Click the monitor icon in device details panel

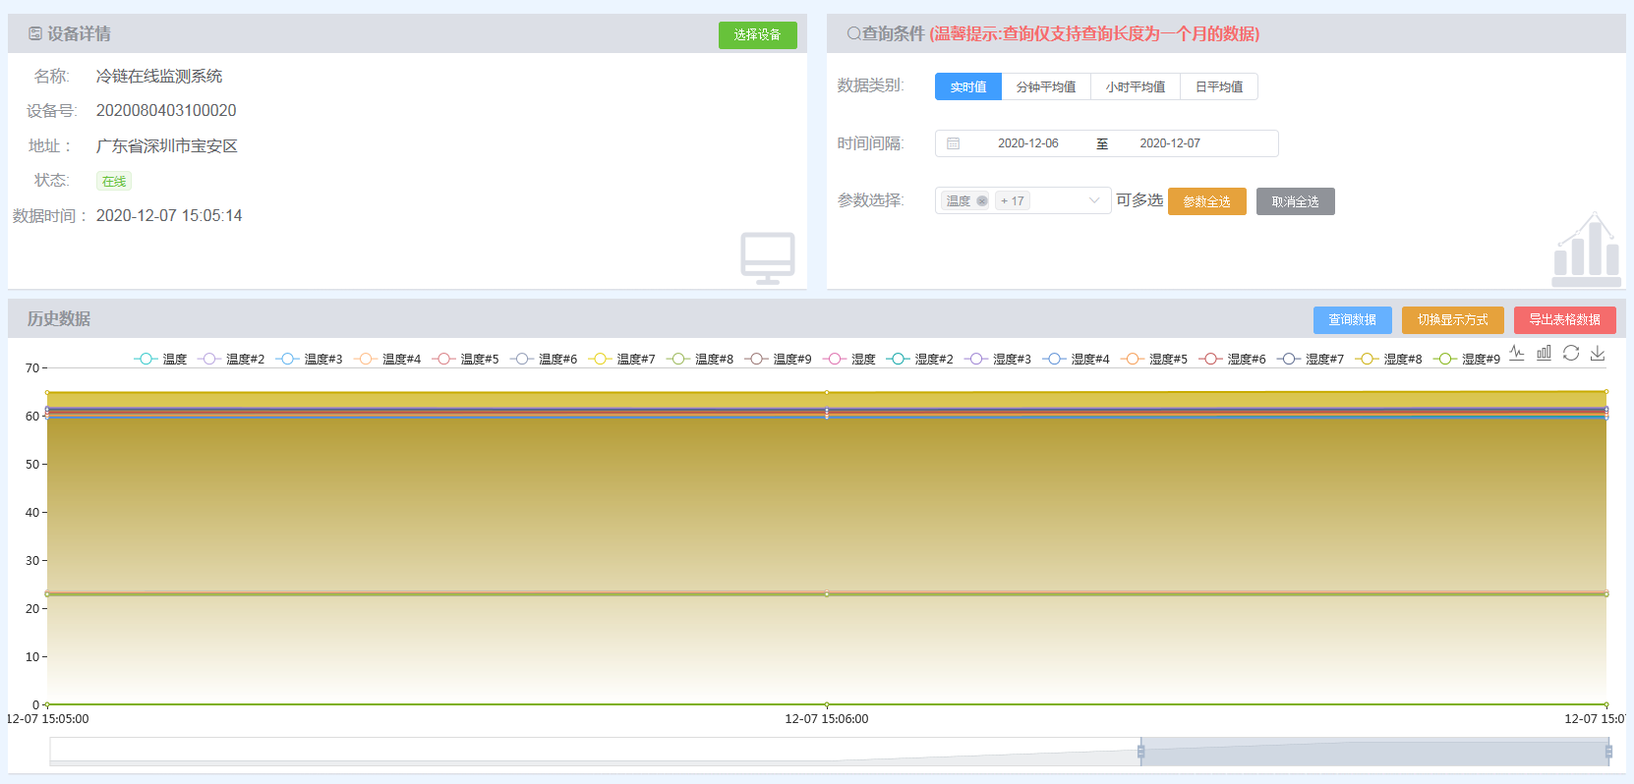point(767,258)
